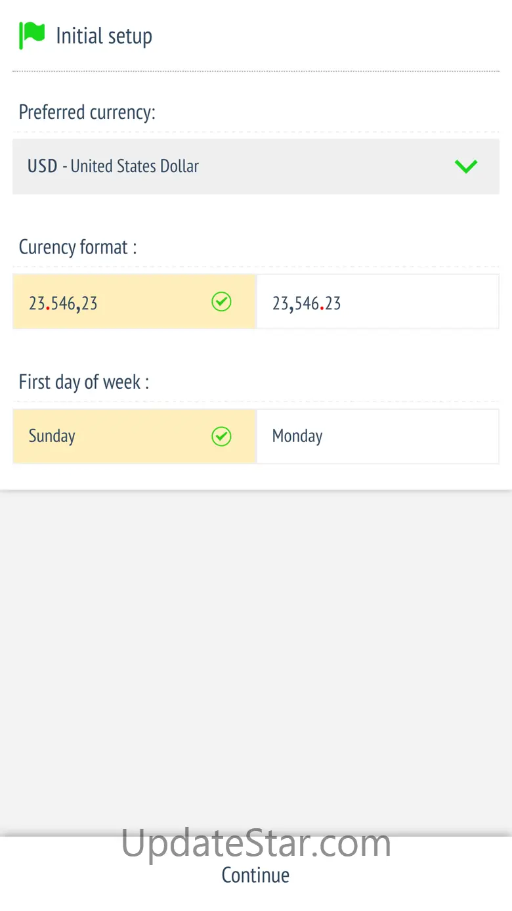The width and height of the screenshot is (512, 911).
Task: Click the Curency format label
Action: click(77, 248)
